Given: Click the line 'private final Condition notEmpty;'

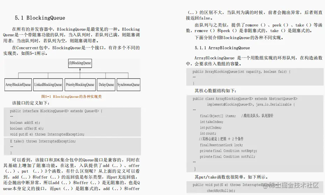Looking at the screenshot, I should (x=228, y=151).
